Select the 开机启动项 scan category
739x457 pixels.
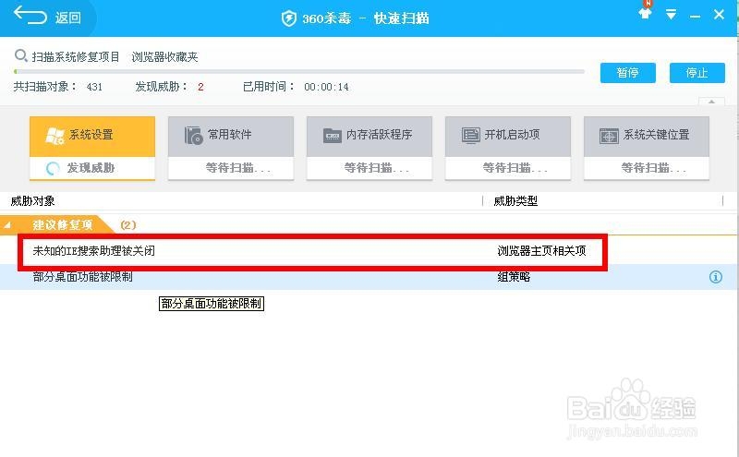[508, 148]
